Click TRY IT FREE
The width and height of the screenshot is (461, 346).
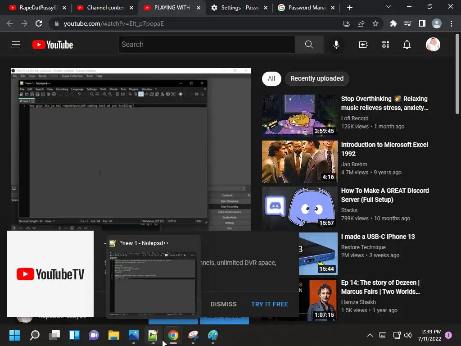pyautogui.click(x=269, y=304)
